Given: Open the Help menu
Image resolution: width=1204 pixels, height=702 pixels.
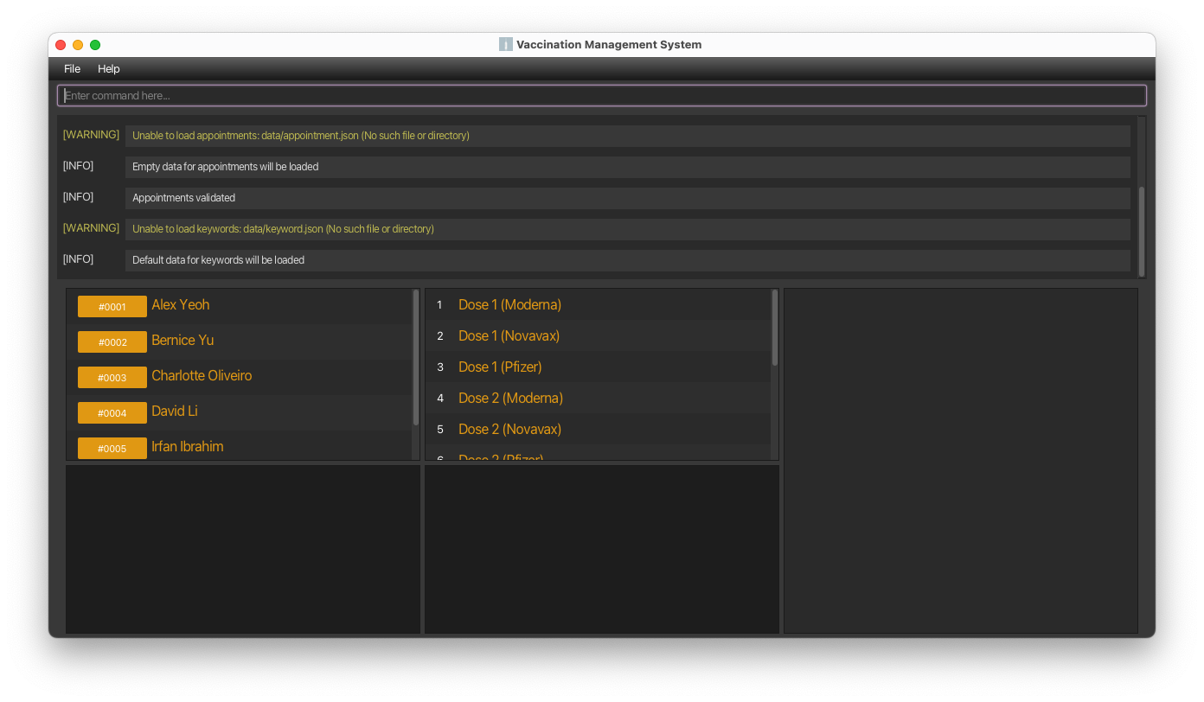Looking at the screenshot, I should coord(109,68).
